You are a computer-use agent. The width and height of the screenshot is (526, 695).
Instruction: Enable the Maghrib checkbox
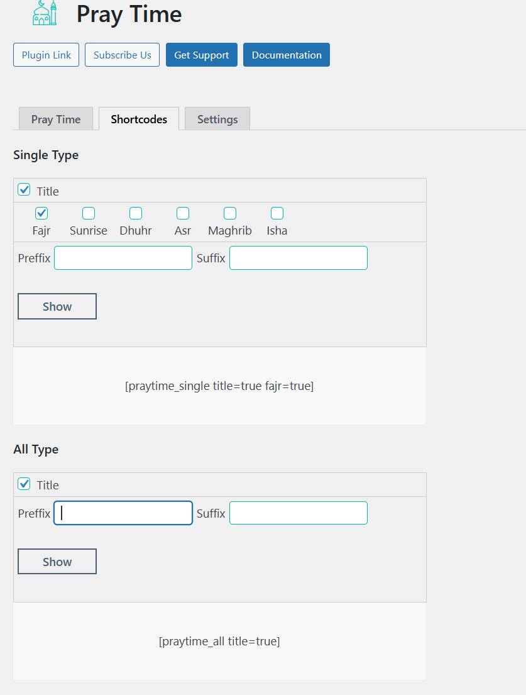[230, 213]
